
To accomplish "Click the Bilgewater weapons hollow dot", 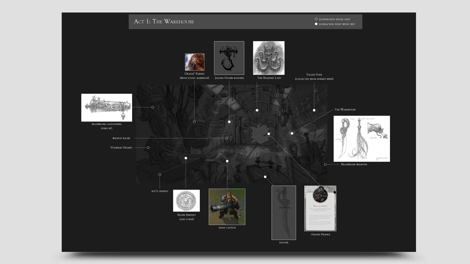I will tap(325, 165).
